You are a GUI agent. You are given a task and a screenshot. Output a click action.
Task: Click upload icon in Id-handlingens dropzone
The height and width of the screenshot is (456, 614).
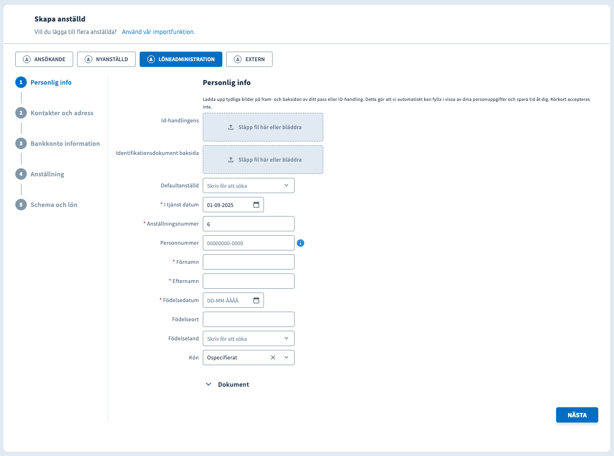230,127
